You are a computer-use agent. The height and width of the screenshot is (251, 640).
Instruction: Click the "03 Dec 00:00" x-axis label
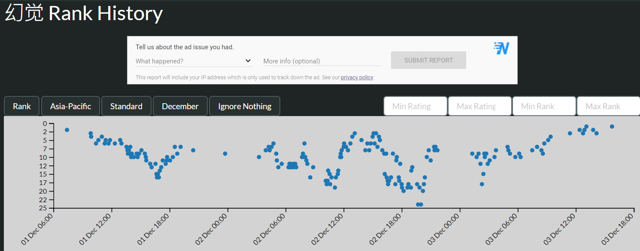pyautogui.click(x=443, y=229)
